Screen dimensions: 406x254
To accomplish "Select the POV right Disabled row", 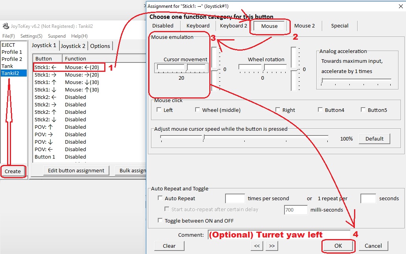I will [90, 134].
